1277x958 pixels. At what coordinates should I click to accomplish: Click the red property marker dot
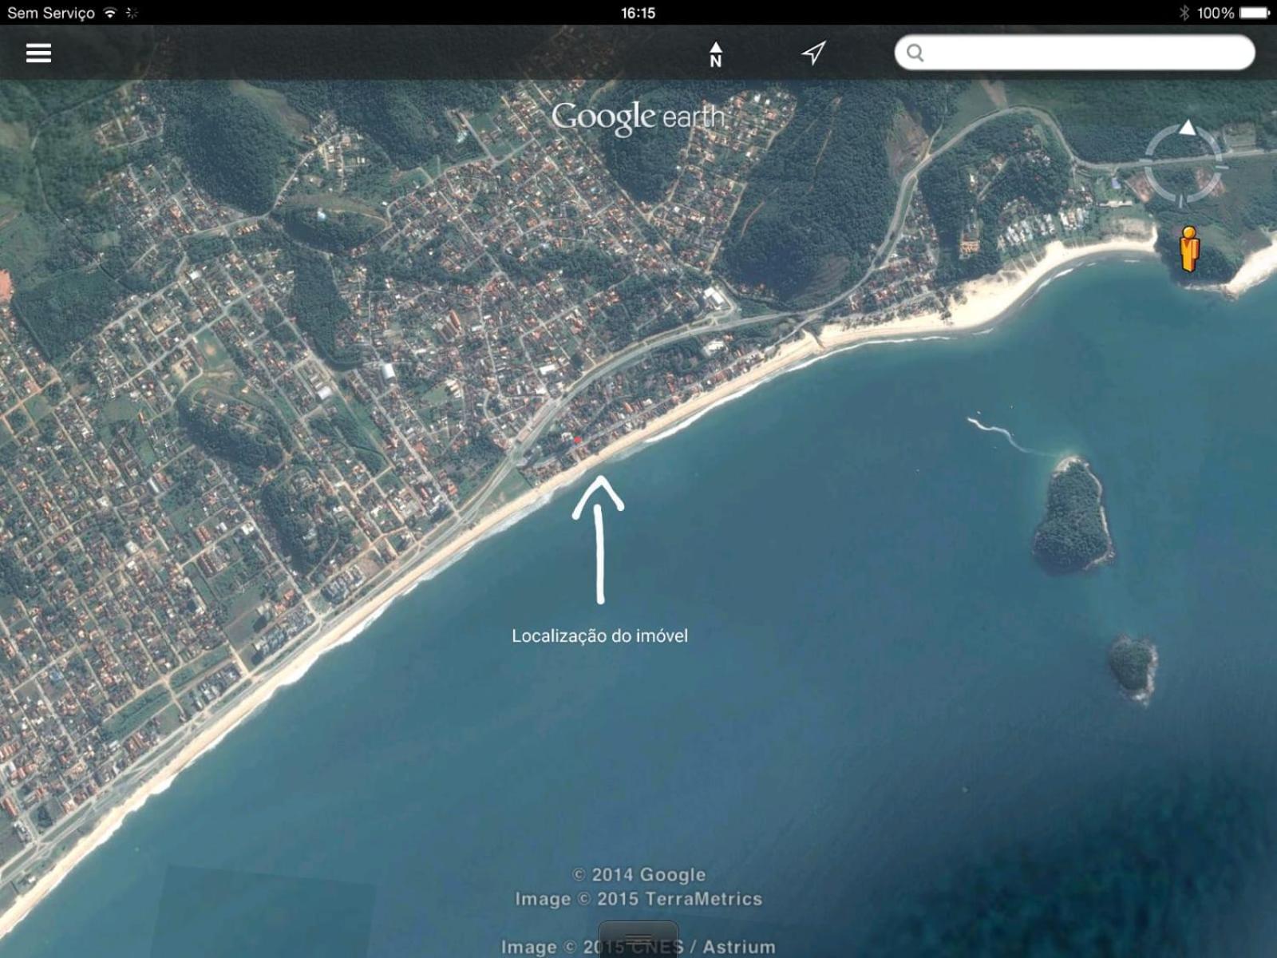(577, 440)
